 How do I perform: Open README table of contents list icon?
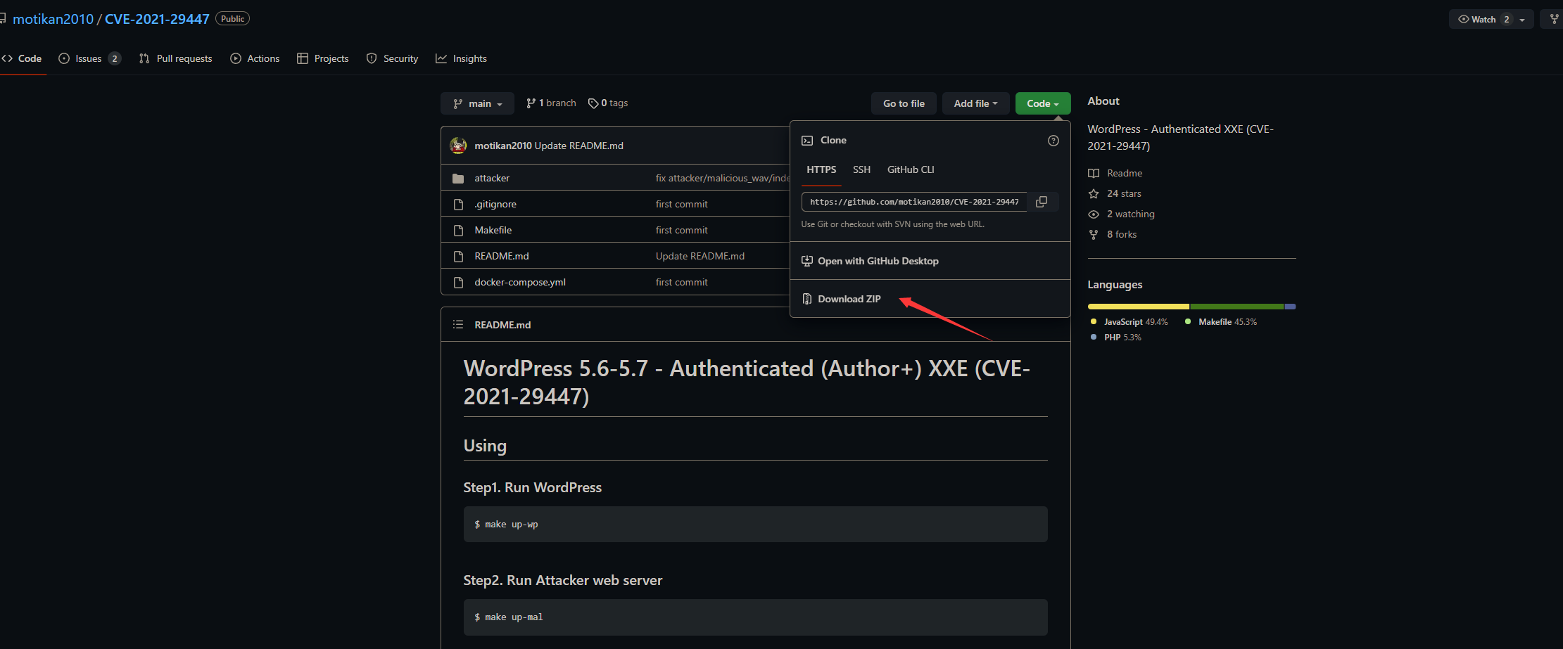pyautogui.click(x=458, y=325)
